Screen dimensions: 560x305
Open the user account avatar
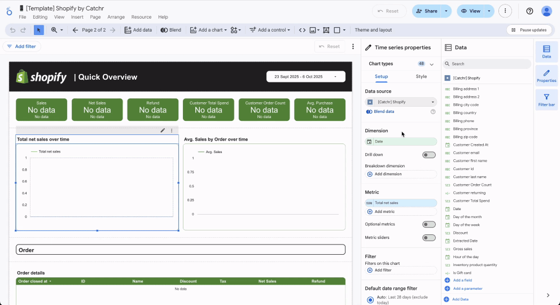click(x=546, y=11)
